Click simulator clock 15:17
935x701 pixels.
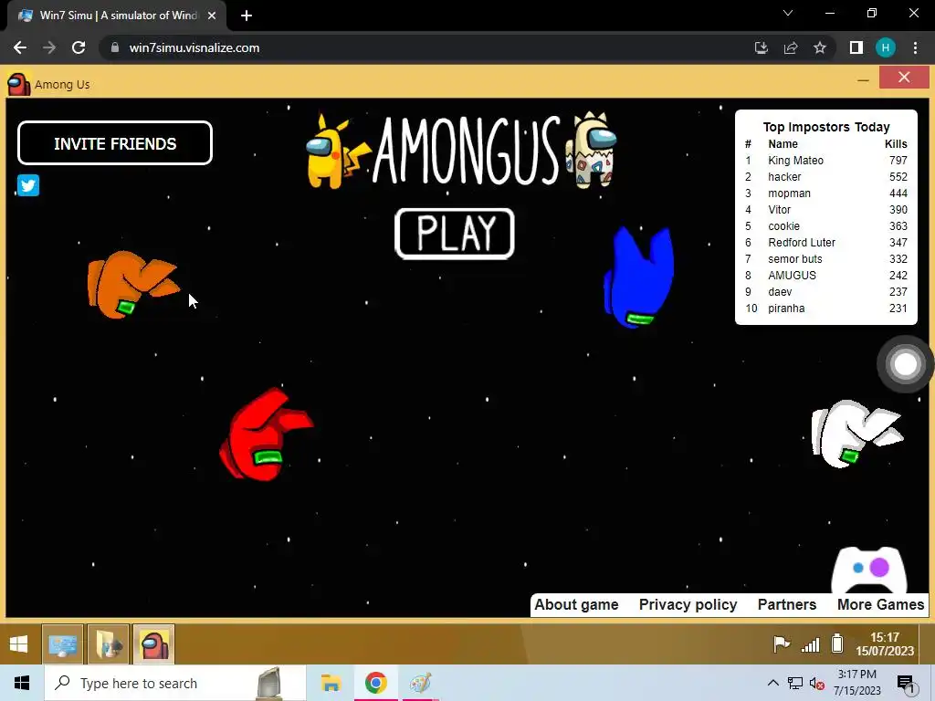(885, 643)
